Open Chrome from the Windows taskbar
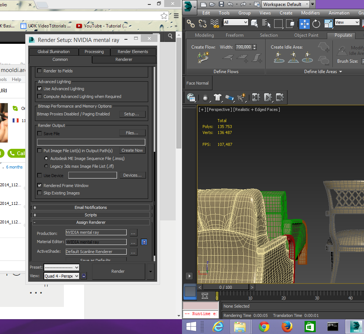 click(264, 327)
